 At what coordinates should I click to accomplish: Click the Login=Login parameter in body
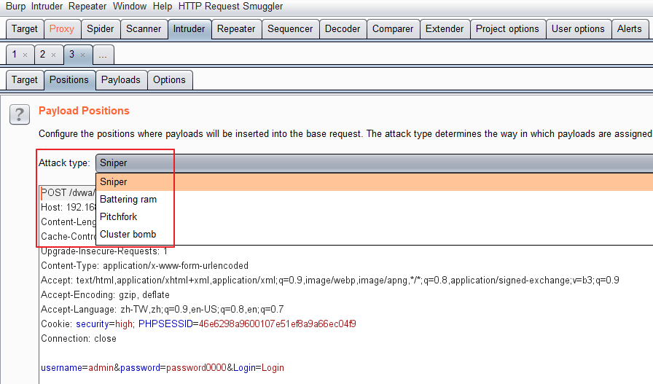[x=259, y=368]
